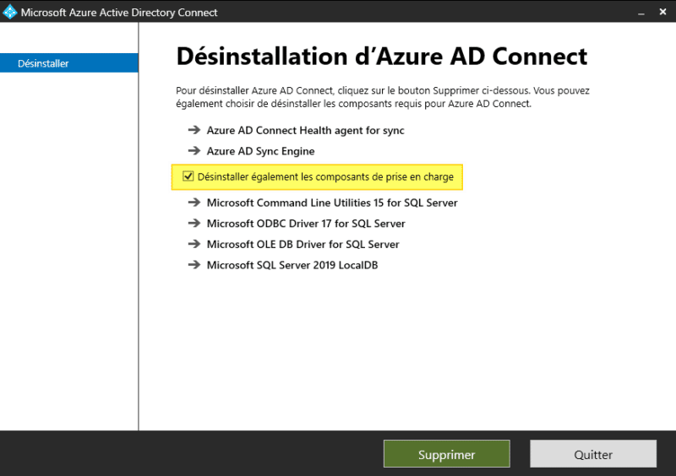
Task: Click the Supprimer button
Action: click(x=447, y=454)
